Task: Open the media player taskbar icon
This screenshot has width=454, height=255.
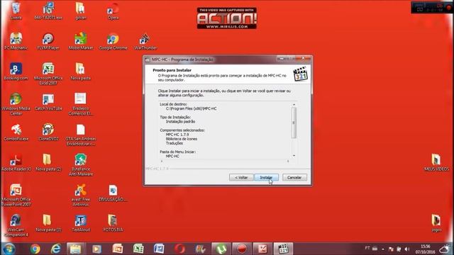Action: tap(96, 249)
